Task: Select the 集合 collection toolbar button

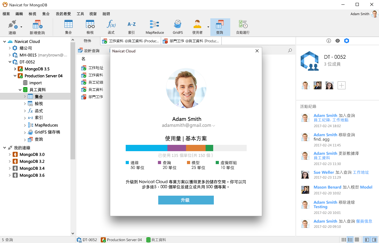Action: [x=68, y=27]
